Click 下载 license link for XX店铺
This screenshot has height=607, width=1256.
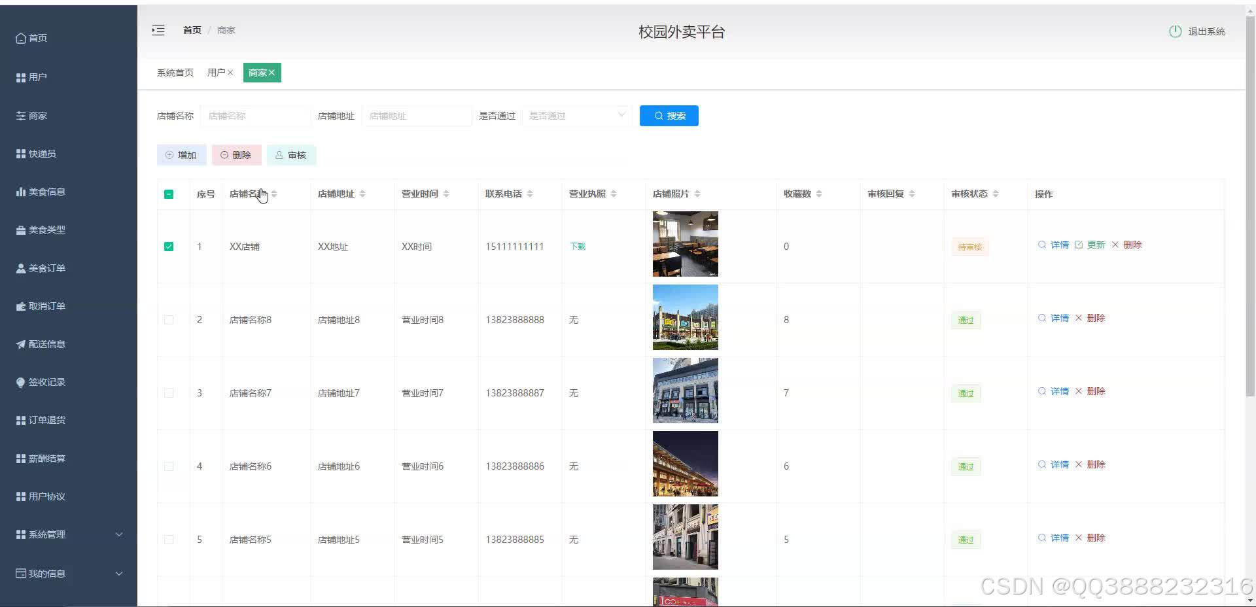[x=578, y=247]
